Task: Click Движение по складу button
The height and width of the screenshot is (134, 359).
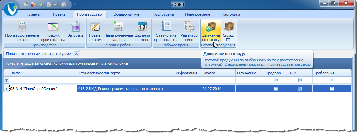Action: coord(211,31)
